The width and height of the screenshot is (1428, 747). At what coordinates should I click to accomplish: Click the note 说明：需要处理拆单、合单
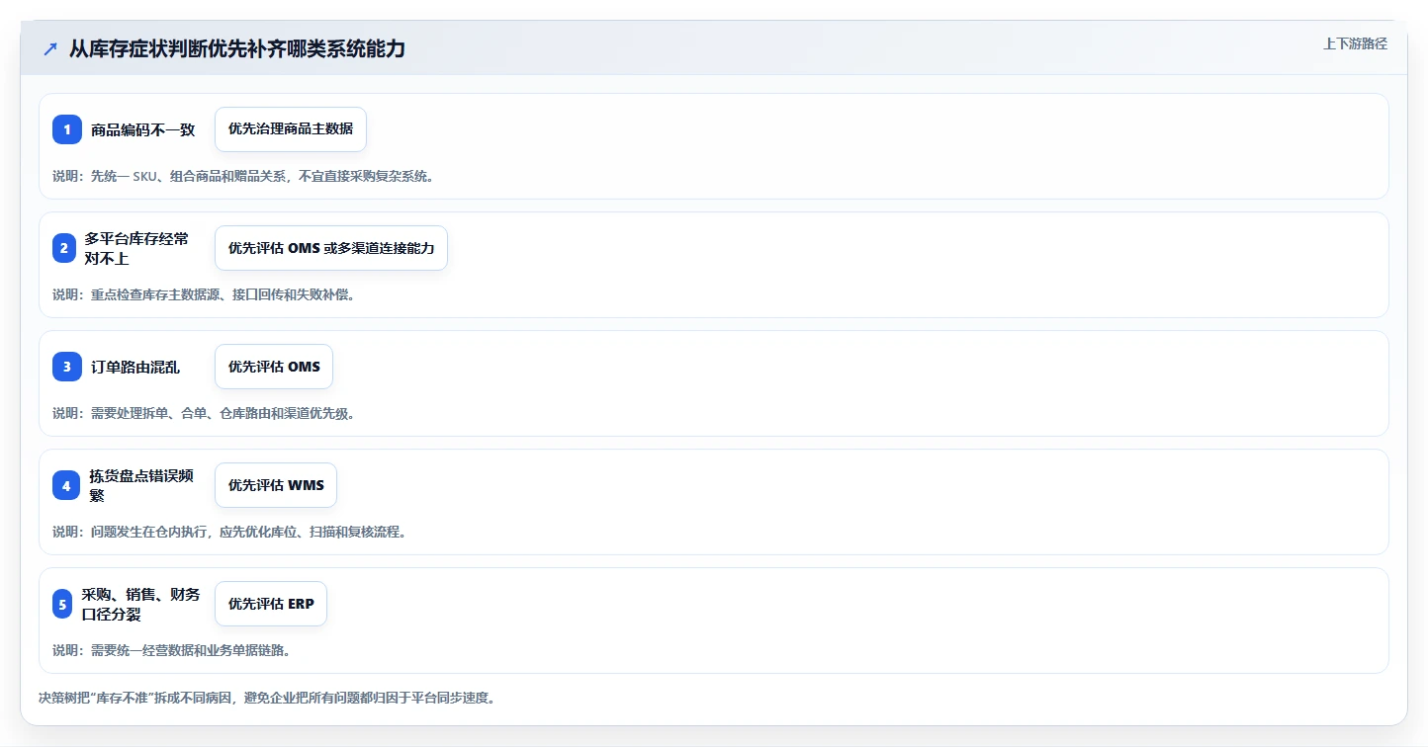(204, 413)
